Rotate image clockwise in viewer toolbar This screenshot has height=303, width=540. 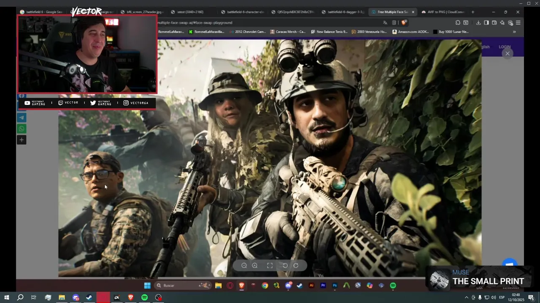coord(296,266)
